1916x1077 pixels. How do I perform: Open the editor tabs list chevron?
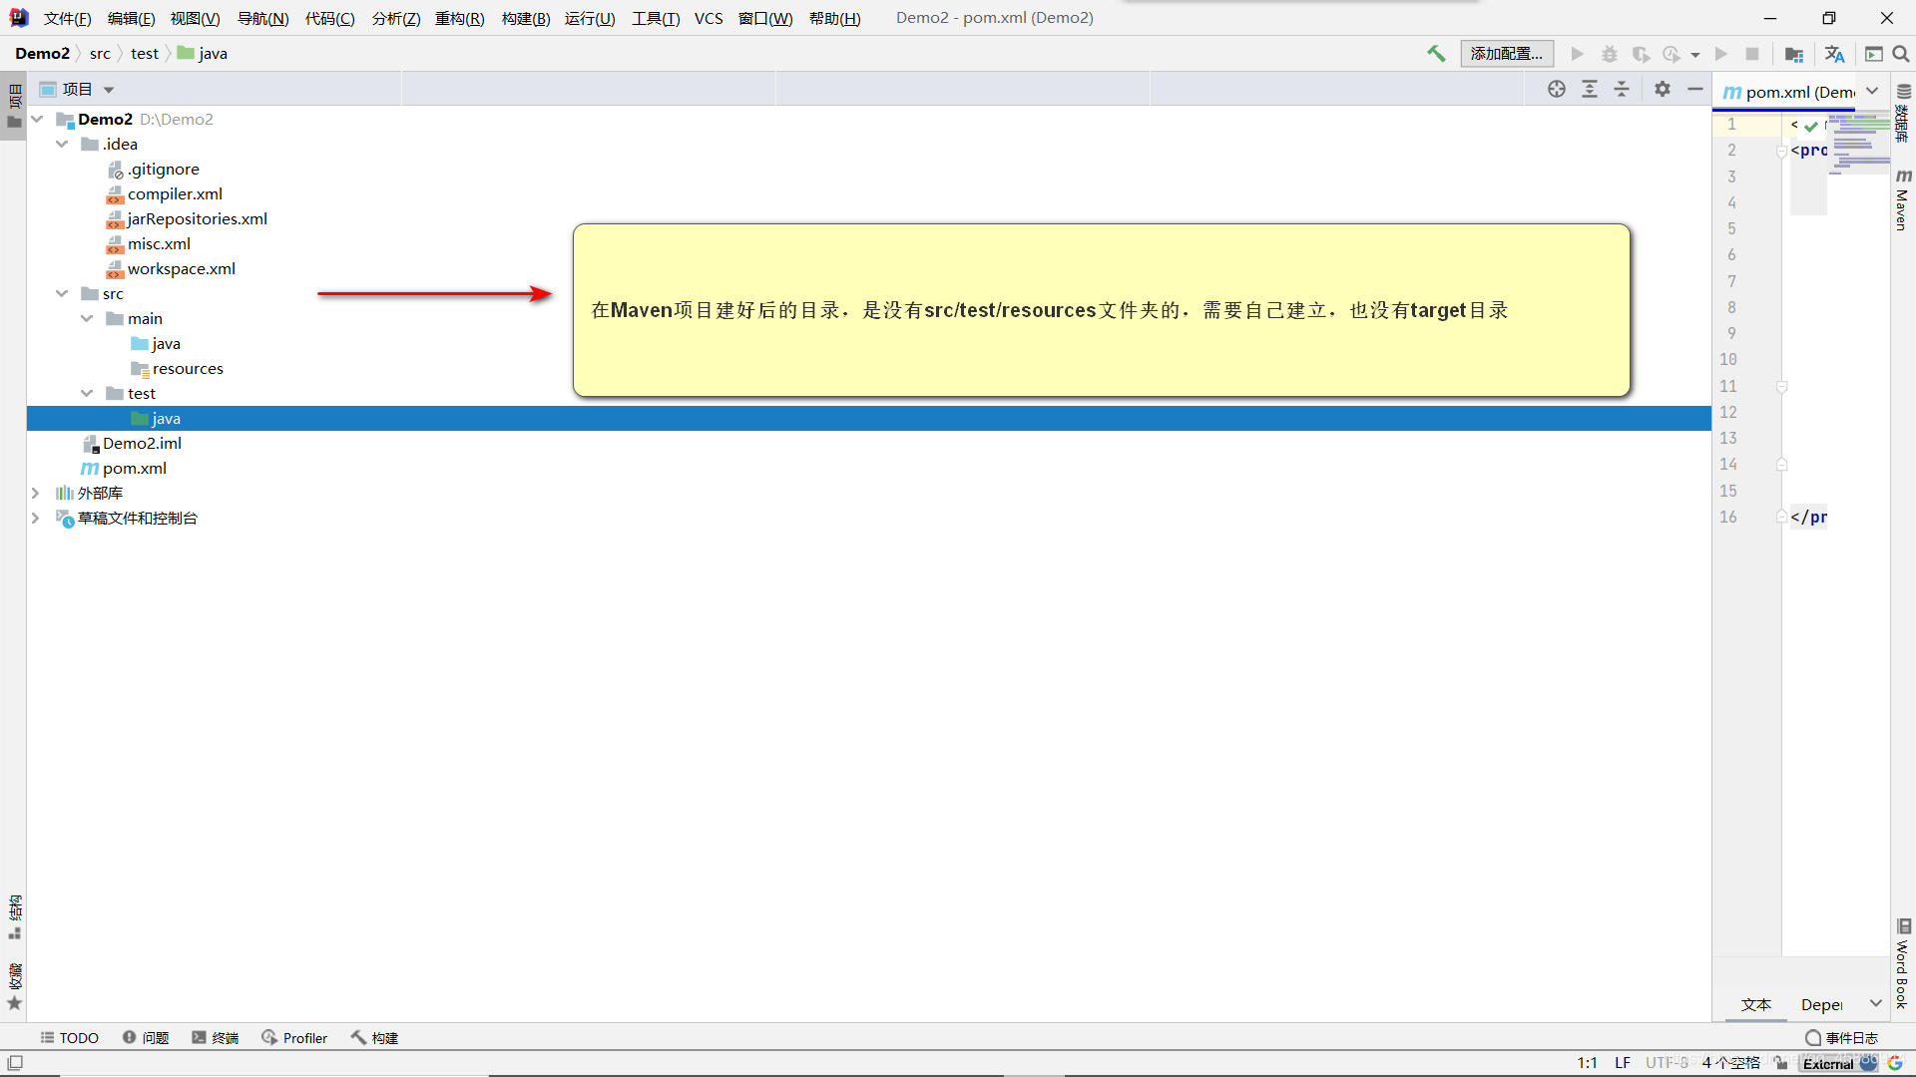click(x=1873, y=91)
